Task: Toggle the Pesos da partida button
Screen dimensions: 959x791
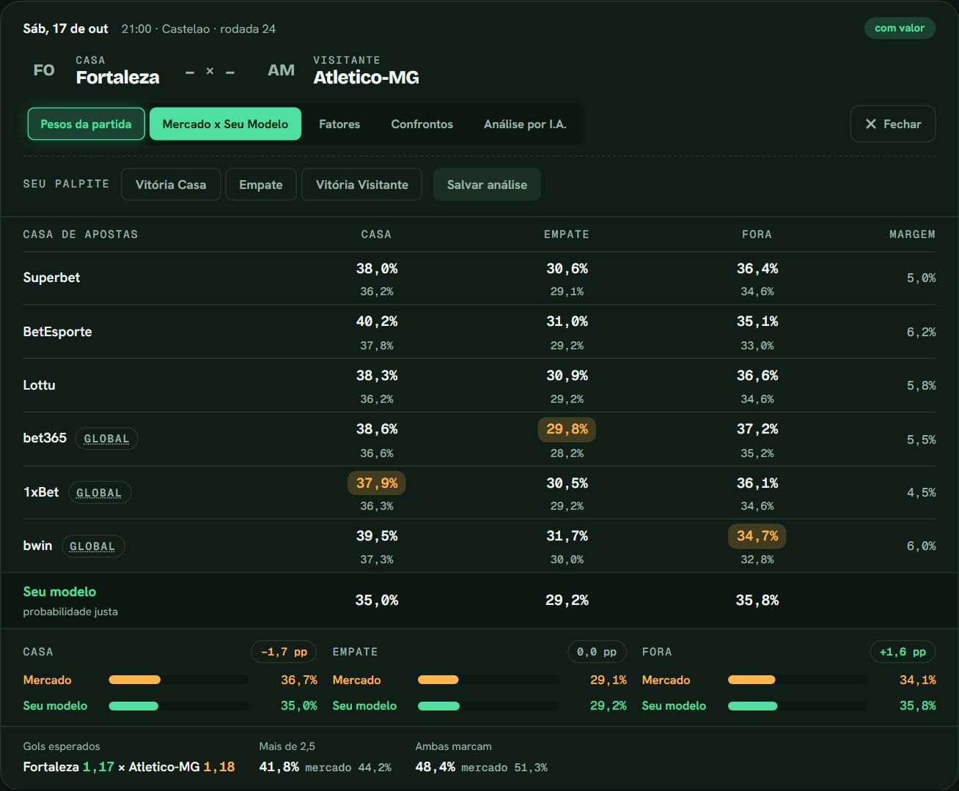Action: pyautogui.click(x=86, y=124)
